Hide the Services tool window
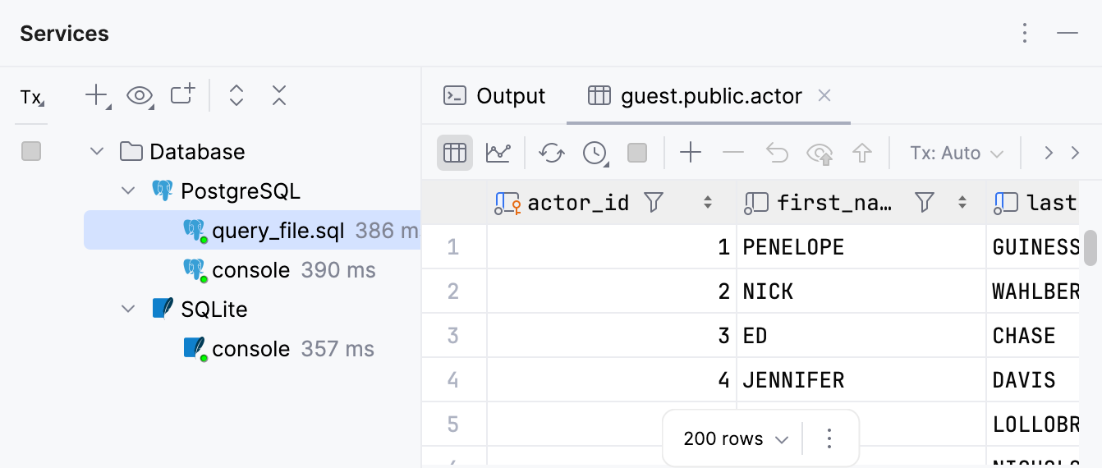 1068,33
